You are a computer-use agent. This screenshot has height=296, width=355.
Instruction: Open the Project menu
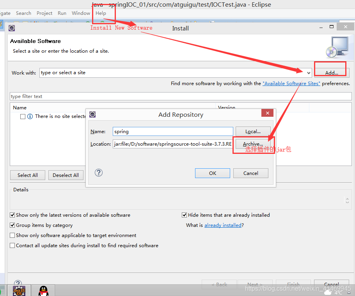tap(44, 13)
